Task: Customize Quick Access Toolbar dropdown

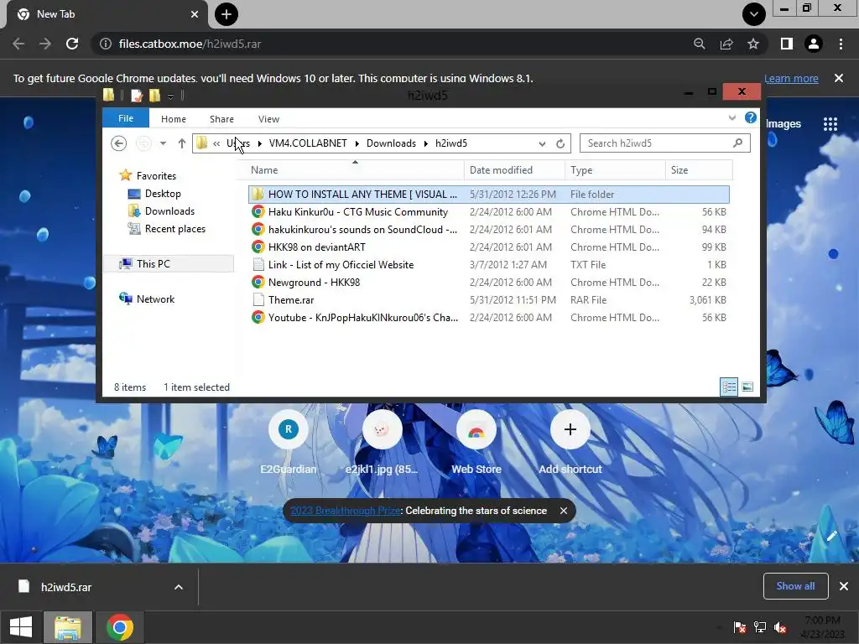Action: point(170,96)
